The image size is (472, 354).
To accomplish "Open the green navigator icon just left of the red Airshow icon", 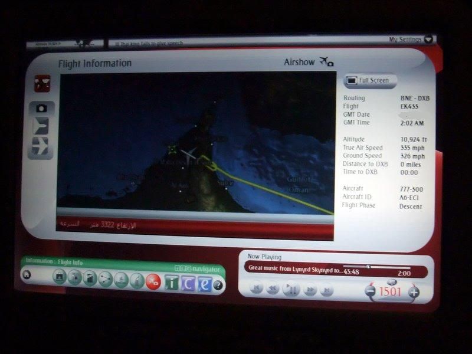I will tap(137, 281).
